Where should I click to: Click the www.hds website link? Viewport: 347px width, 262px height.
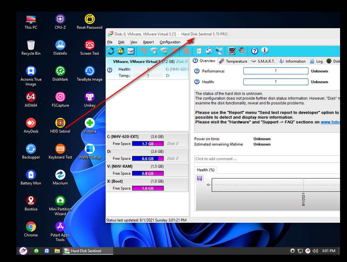tap(330, 122)
